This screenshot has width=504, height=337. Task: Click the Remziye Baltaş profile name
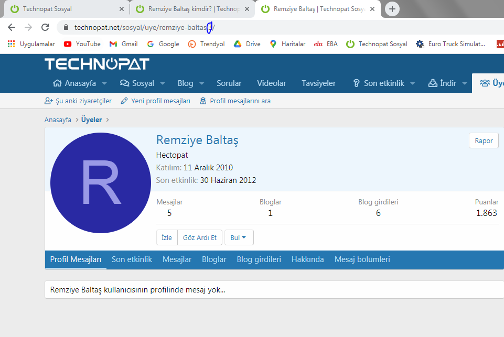[197, 140]
